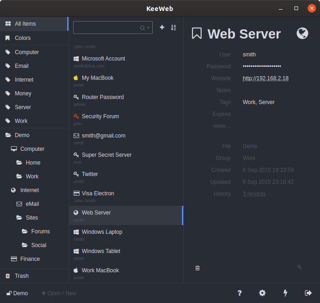The height and width of the screenshot is (303, 320).
Task: Click the Demo file button in footer
Action: click(17, 293)
